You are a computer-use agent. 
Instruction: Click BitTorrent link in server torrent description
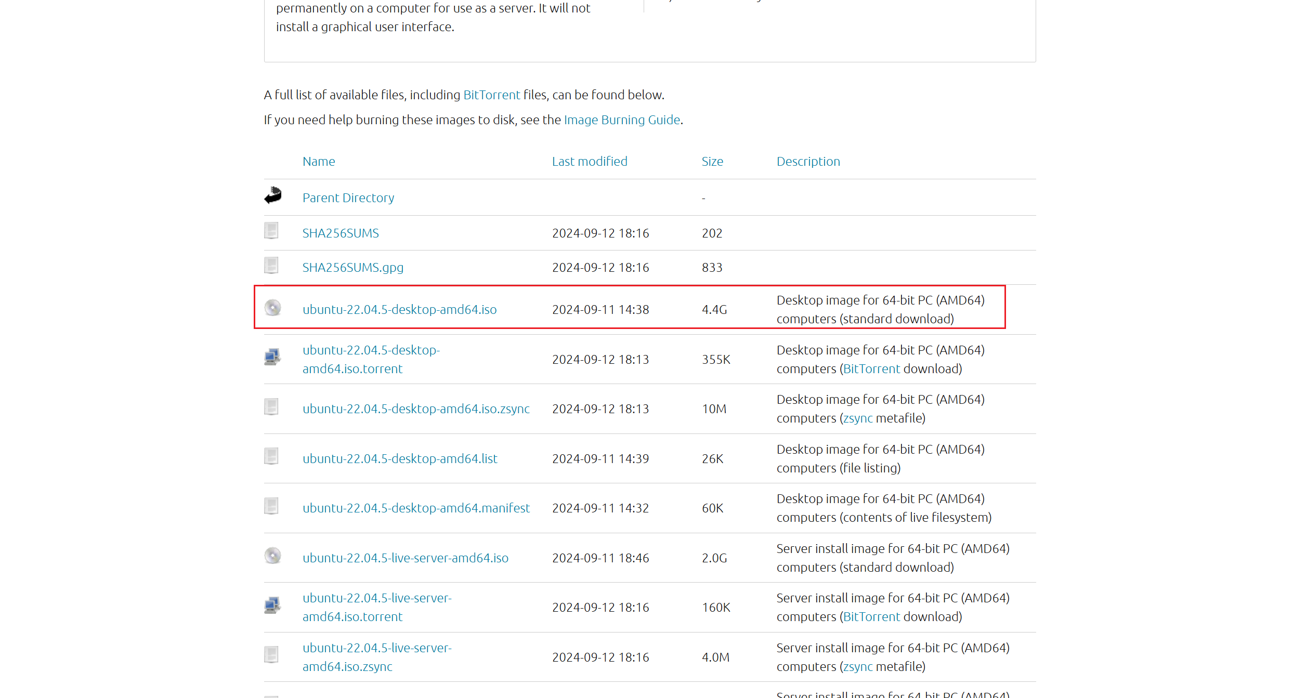871,617
